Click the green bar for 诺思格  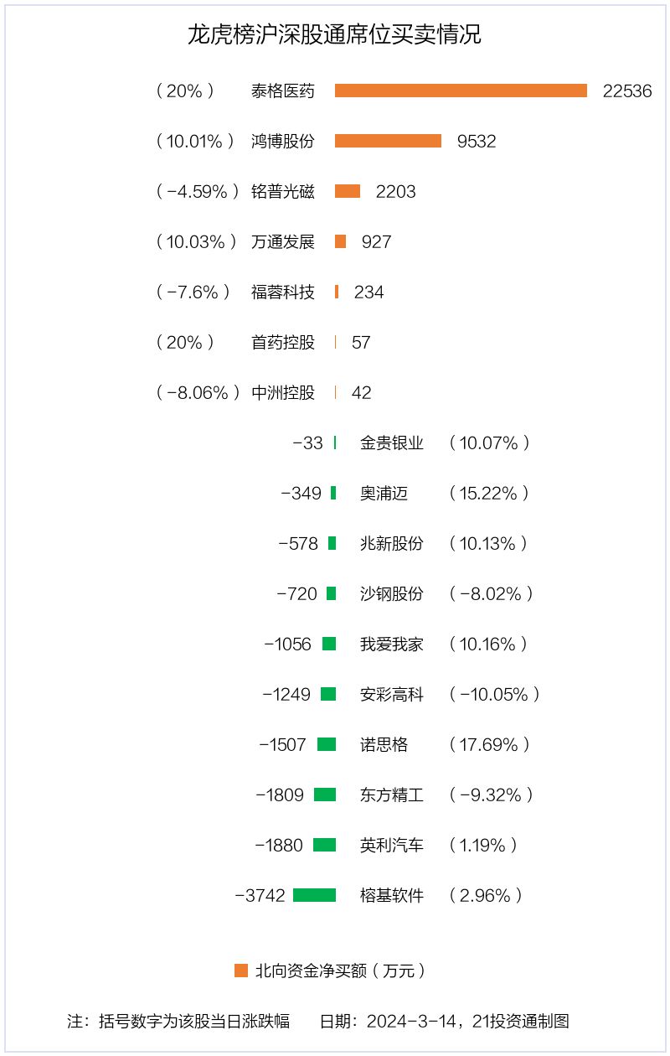pos(327,744)
